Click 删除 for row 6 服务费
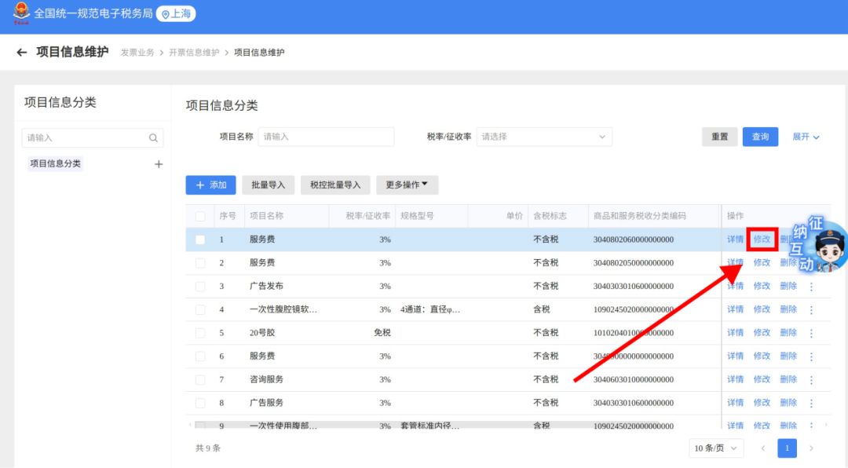This screenshot has height=468, width=848. [788, 356]
